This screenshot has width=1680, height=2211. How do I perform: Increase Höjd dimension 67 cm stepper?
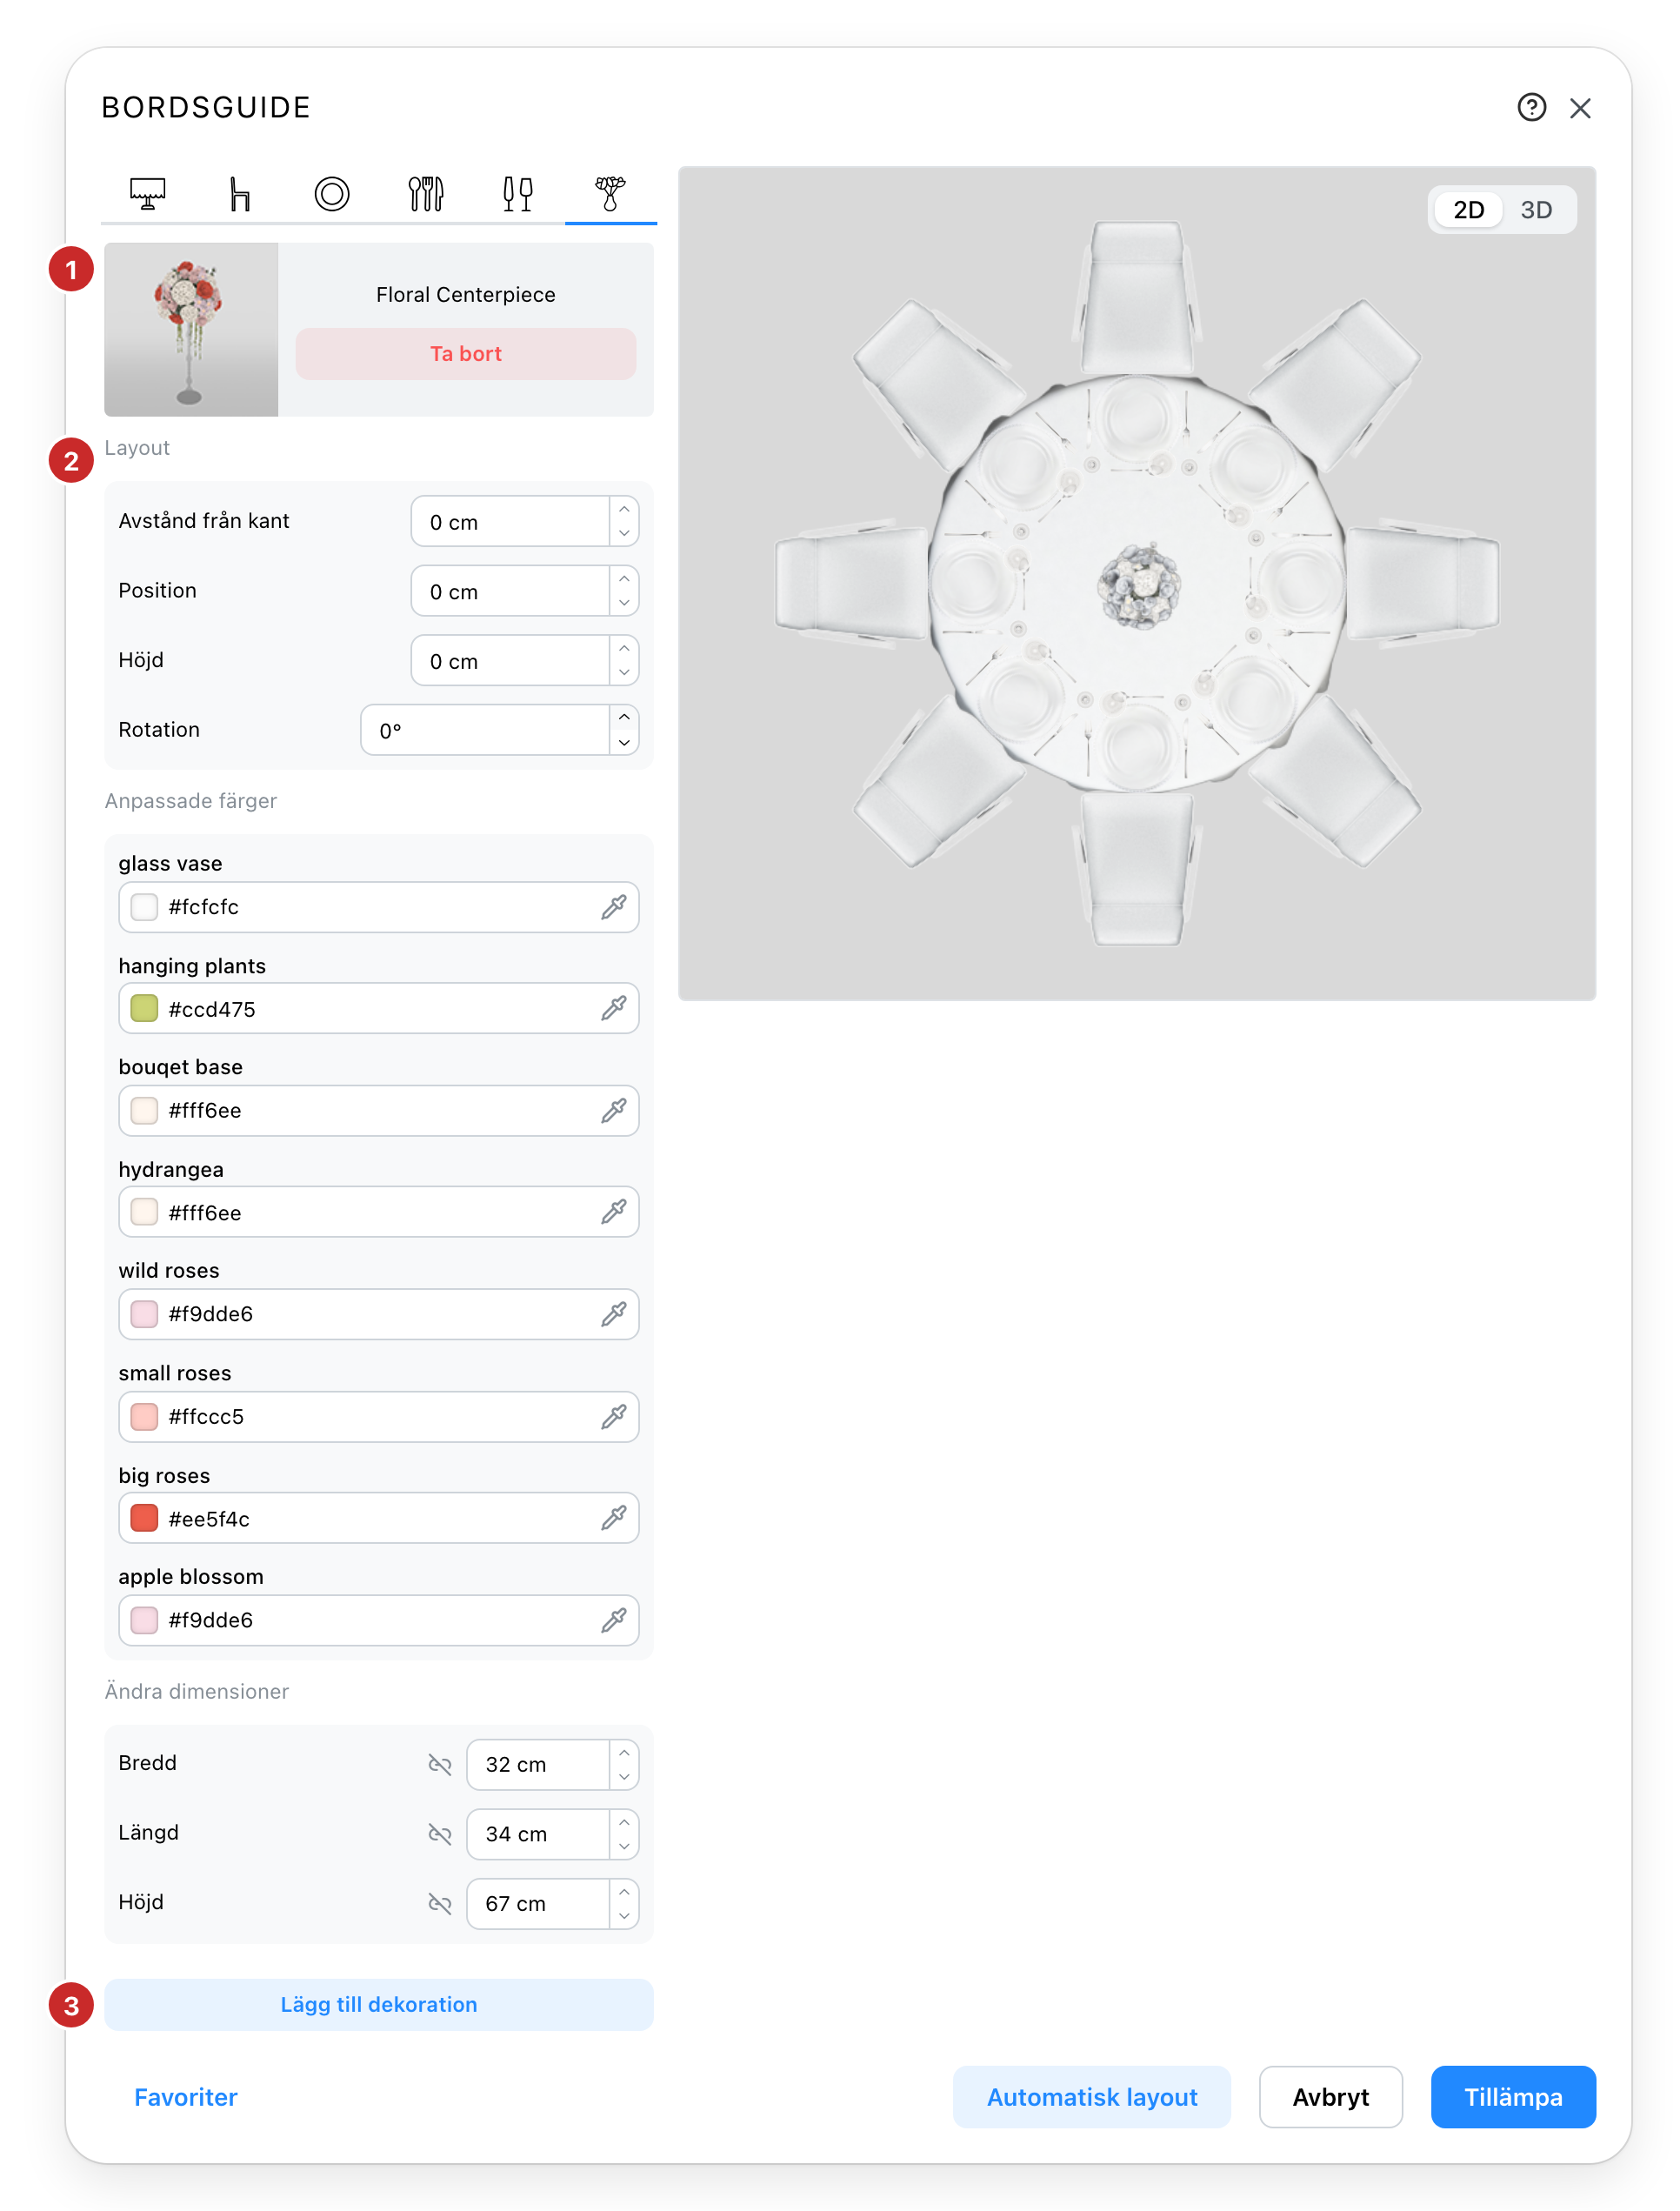coord(624,1891)
